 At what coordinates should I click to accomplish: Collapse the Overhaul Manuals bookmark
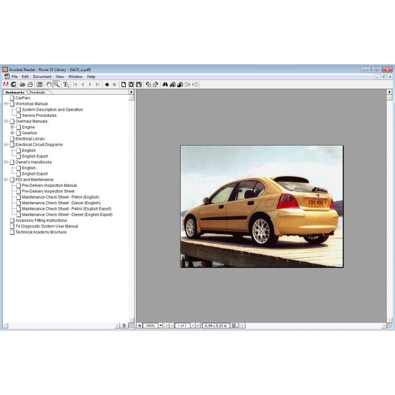[x=6, y=121]
